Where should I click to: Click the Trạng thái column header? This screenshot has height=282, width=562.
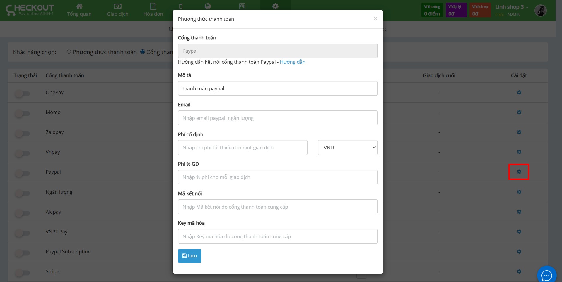point(25,75)
